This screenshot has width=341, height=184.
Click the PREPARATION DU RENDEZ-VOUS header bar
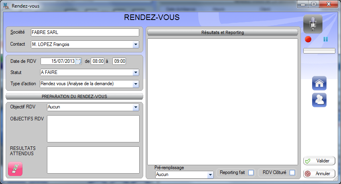click(74, 96)
